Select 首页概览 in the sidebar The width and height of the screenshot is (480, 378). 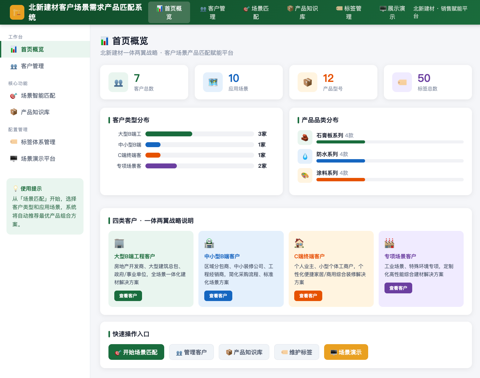point(45,49)
